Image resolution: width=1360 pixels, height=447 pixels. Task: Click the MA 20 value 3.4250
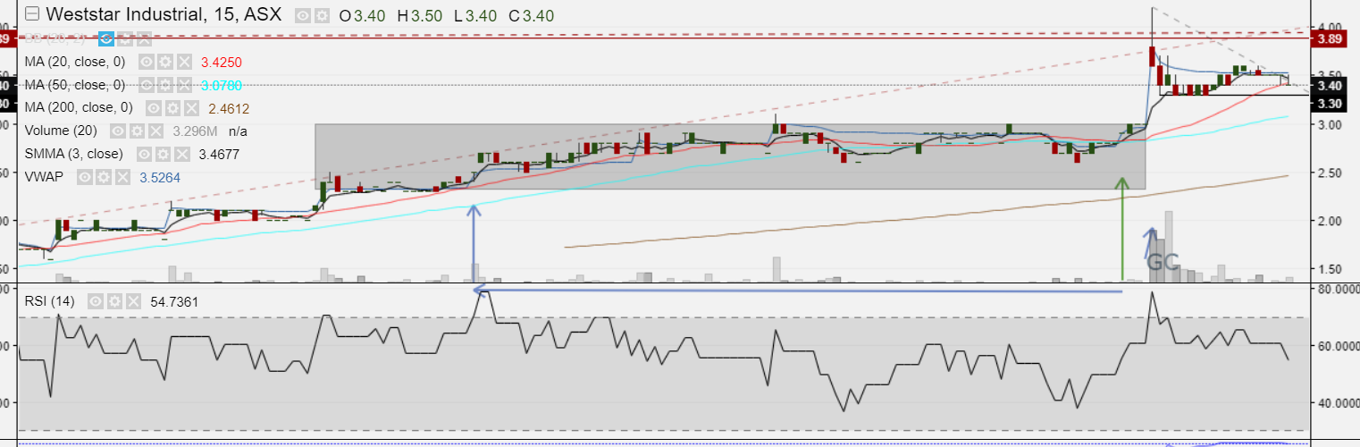click(x=222, y=63)
